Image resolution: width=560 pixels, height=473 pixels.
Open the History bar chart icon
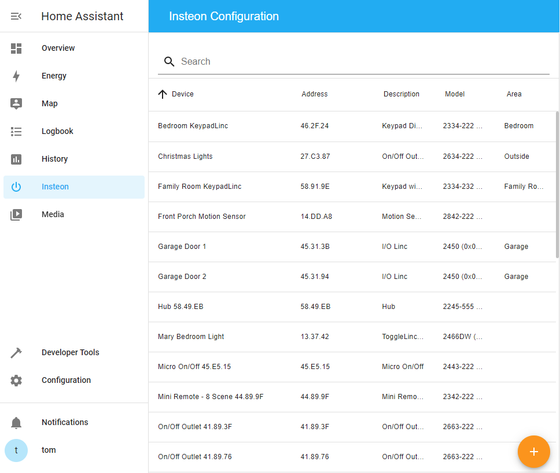coord(16,159)
